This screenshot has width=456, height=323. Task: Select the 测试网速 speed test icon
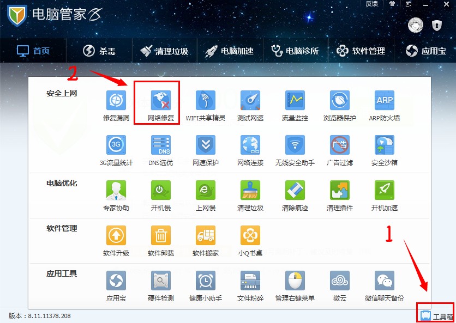(250, 100)
